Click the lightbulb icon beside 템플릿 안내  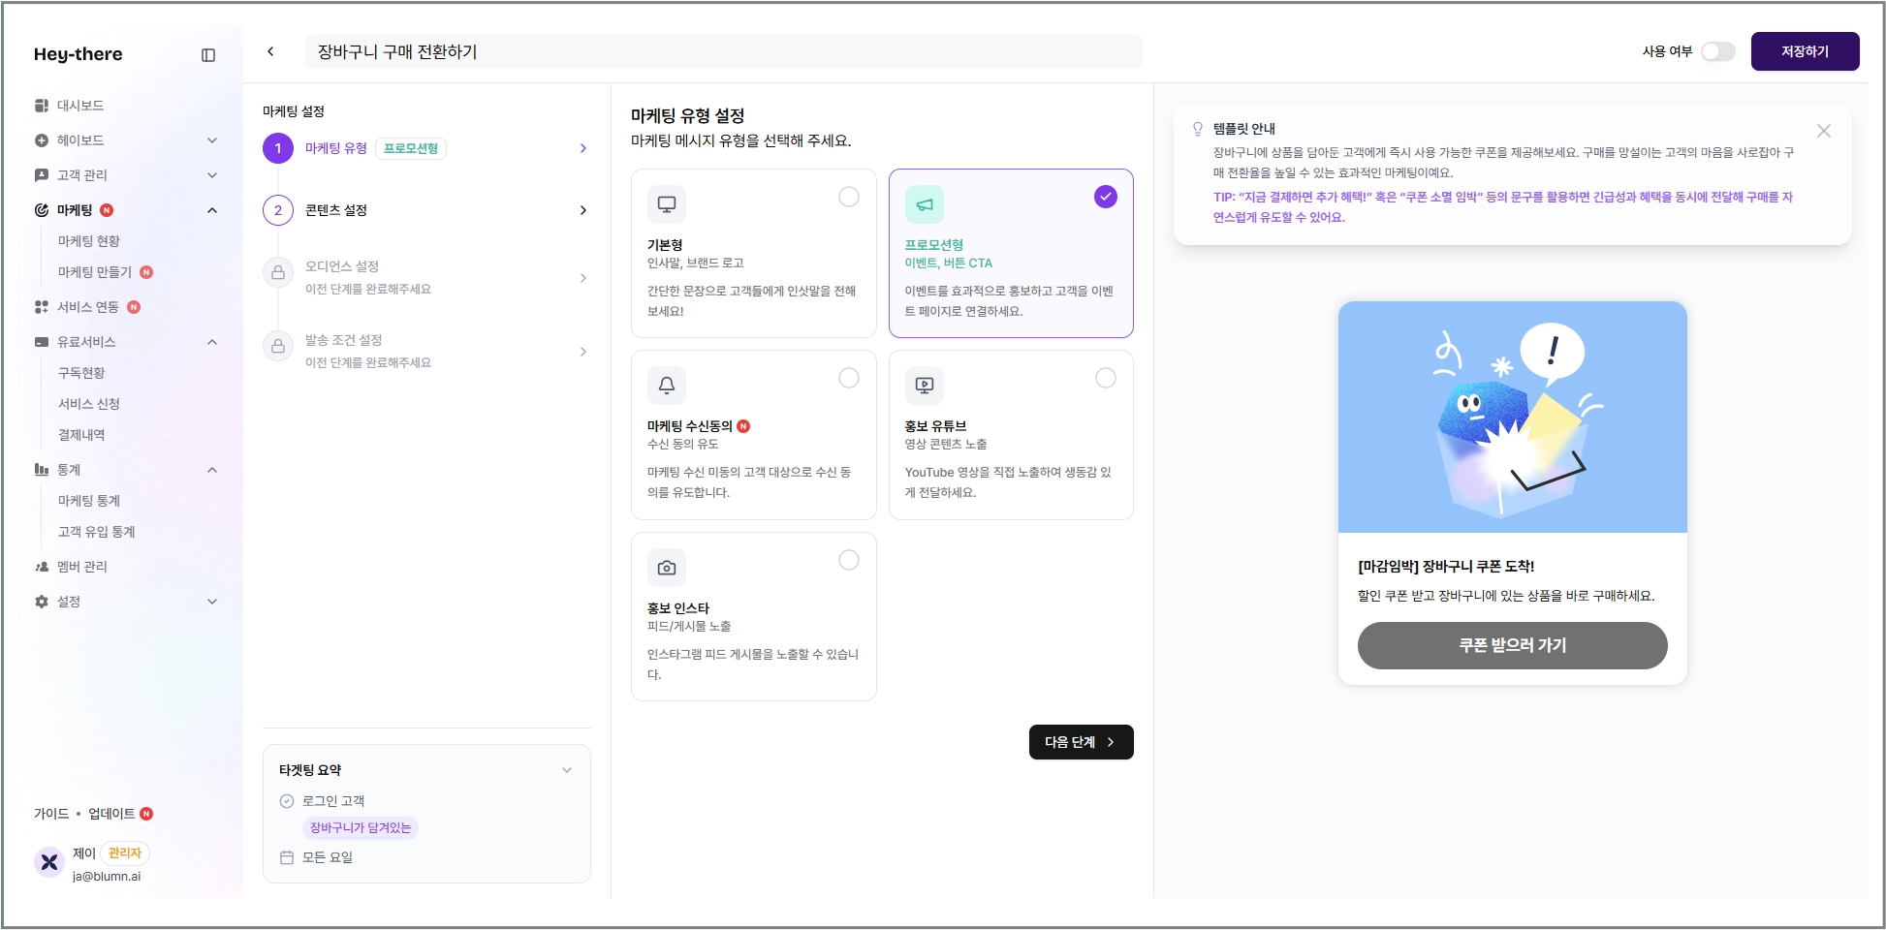(1198, 129)
